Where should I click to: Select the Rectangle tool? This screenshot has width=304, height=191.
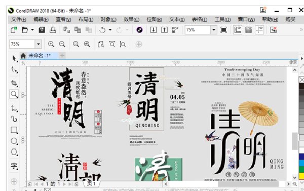14,130
